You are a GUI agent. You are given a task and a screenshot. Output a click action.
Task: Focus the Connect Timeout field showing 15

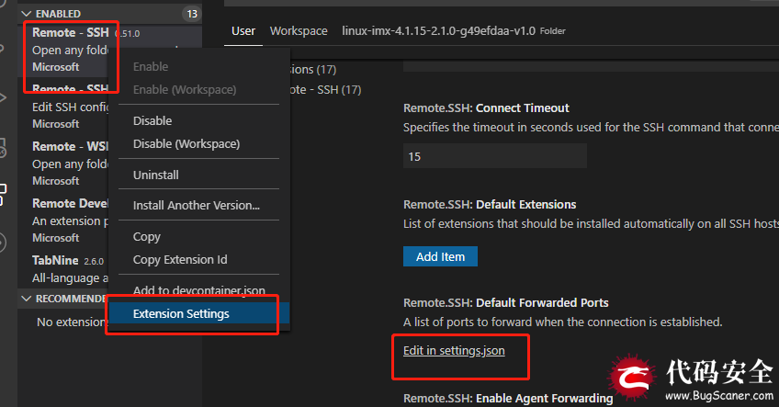(495, 156)
